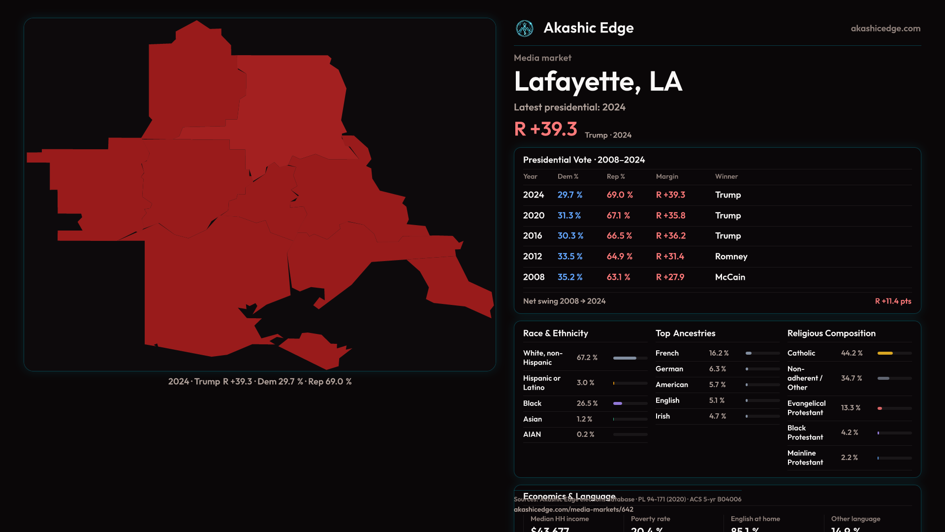This screenshot has height=532, width=945.
Task: Click the 2008 McCain result row
Action: coord(717,277)
